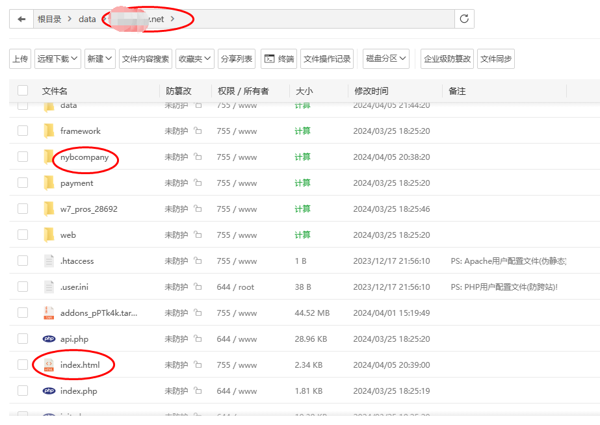Image resolution: width=600 pixels, height=425 pixels.
Task: Click the .htaccess file icon
Action: [x=49, y=261]
